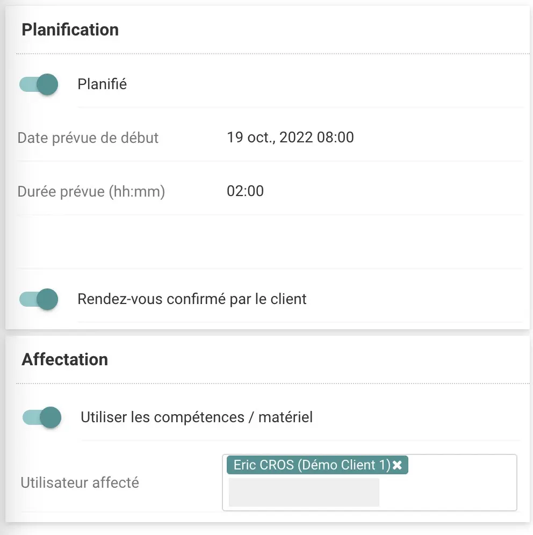Remove the Eric CROS user tag
This screenshot has width=533, height=535.
pos(397,465)
